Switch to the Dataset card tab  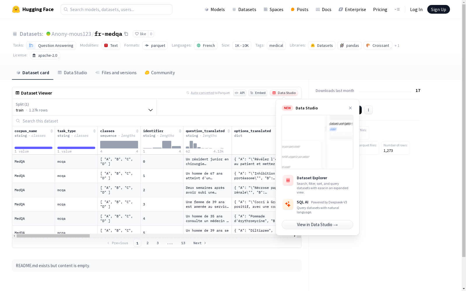pos(33,73)
